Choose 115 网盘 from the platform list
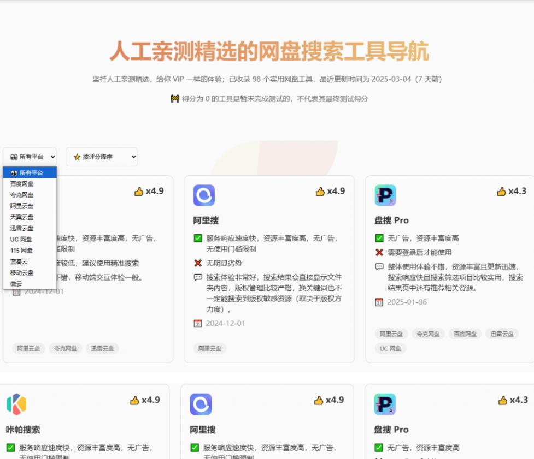The image size is (534, 459). click(30, 251)
